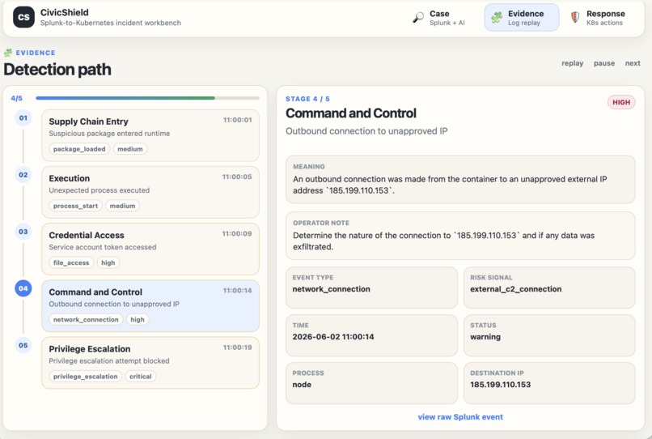The width and height of the screenshot is (652, 439).
Task: Select the Supply Chain Entry stage card
Action: pyautogui.click(x=150, y=135)
